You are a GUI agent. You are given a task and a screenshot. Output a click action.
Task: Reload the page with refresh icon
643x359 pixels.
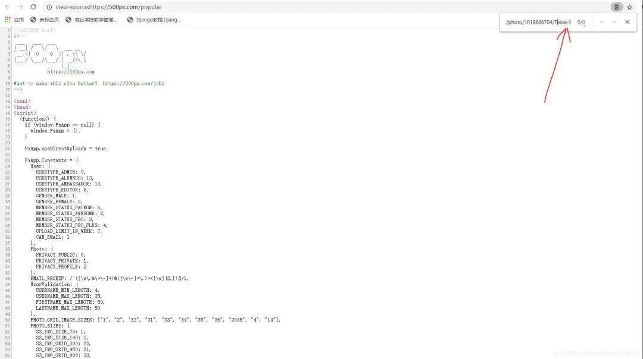point(33,7)
